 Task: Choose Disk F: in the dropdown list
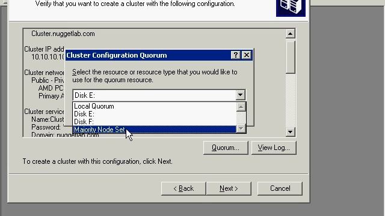tap(155, 122)
